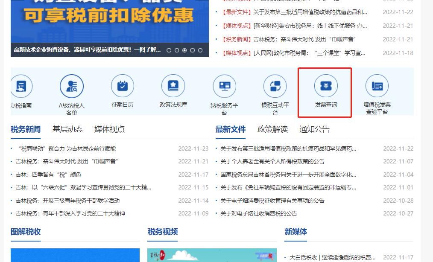Open the 大白话税收 new media article
This screenshot has width=433, height=262.
click(x=332, y=257)
